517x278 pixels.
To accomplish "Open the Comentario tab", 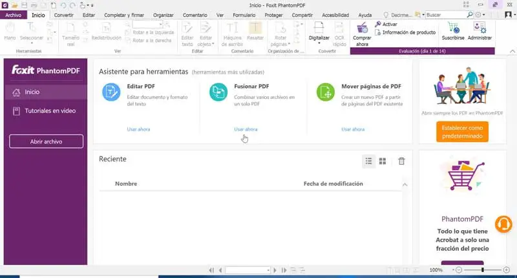I will click(x=195, y=15).
